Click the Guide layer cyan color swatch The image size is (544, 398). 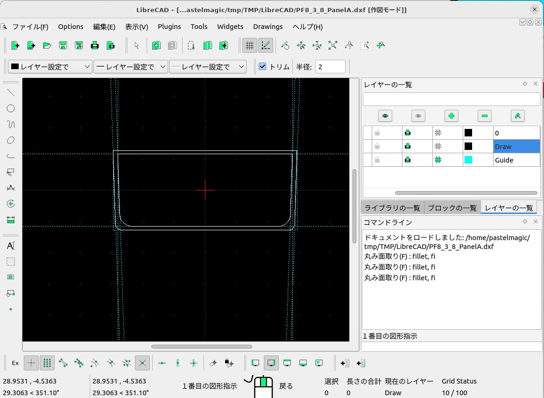[468, 160]
